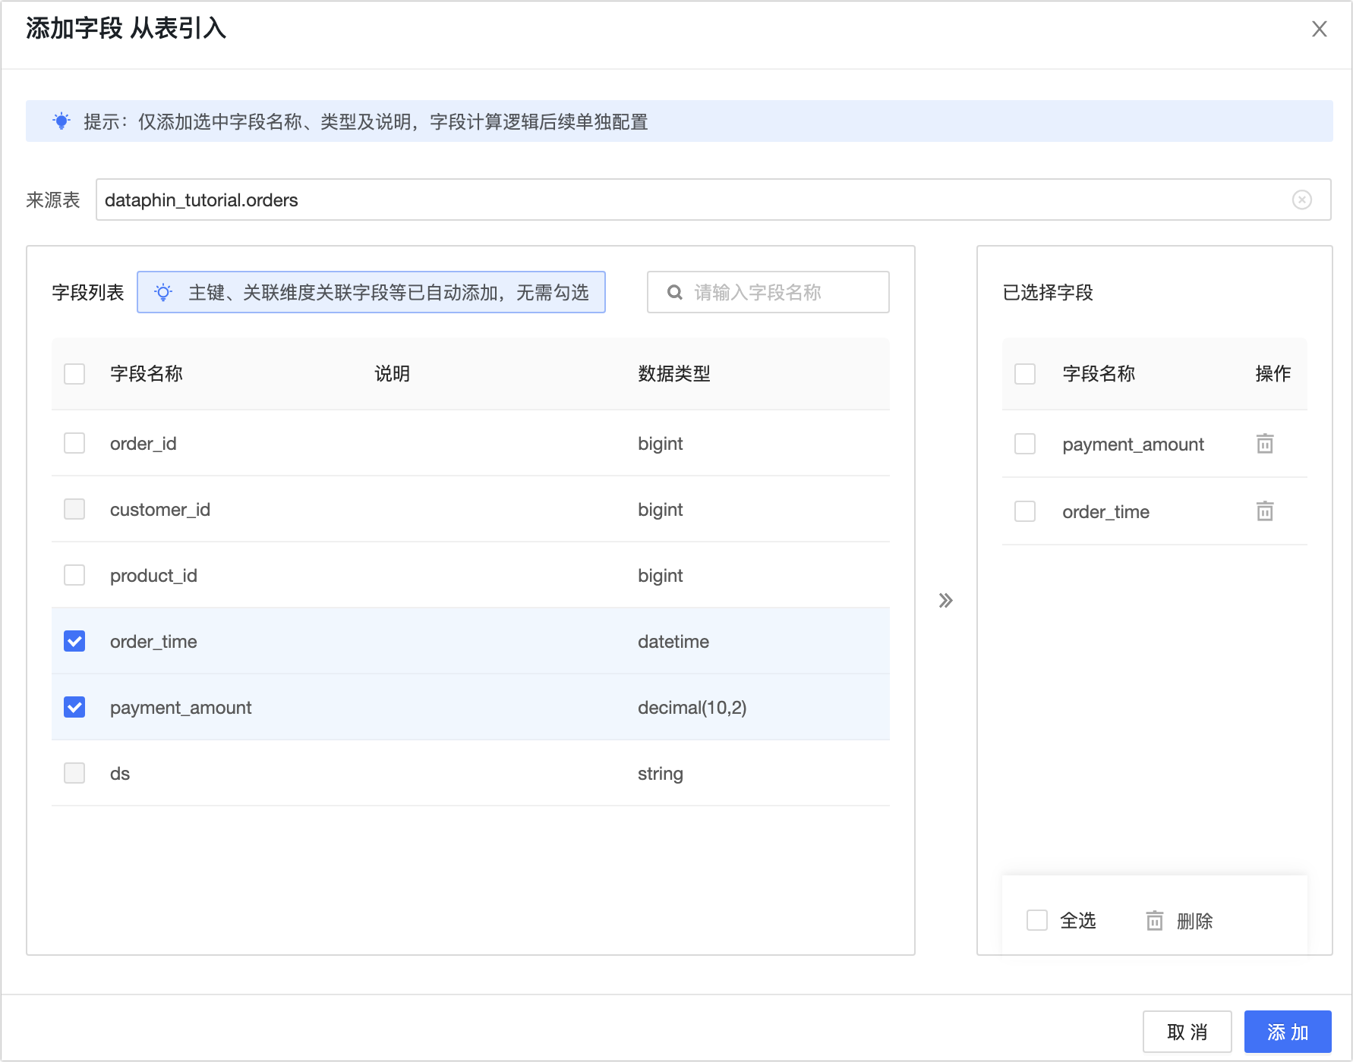Click the search magnifier icon

674,292
